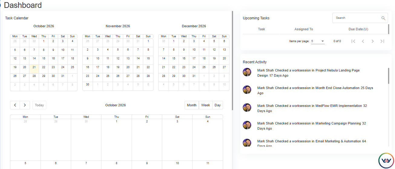Image resolution: width=395 pixels, height=169 pixels.
Task: Click day 7 cell in large calendar
Action: pyautogui.click(x=86, y=165)
